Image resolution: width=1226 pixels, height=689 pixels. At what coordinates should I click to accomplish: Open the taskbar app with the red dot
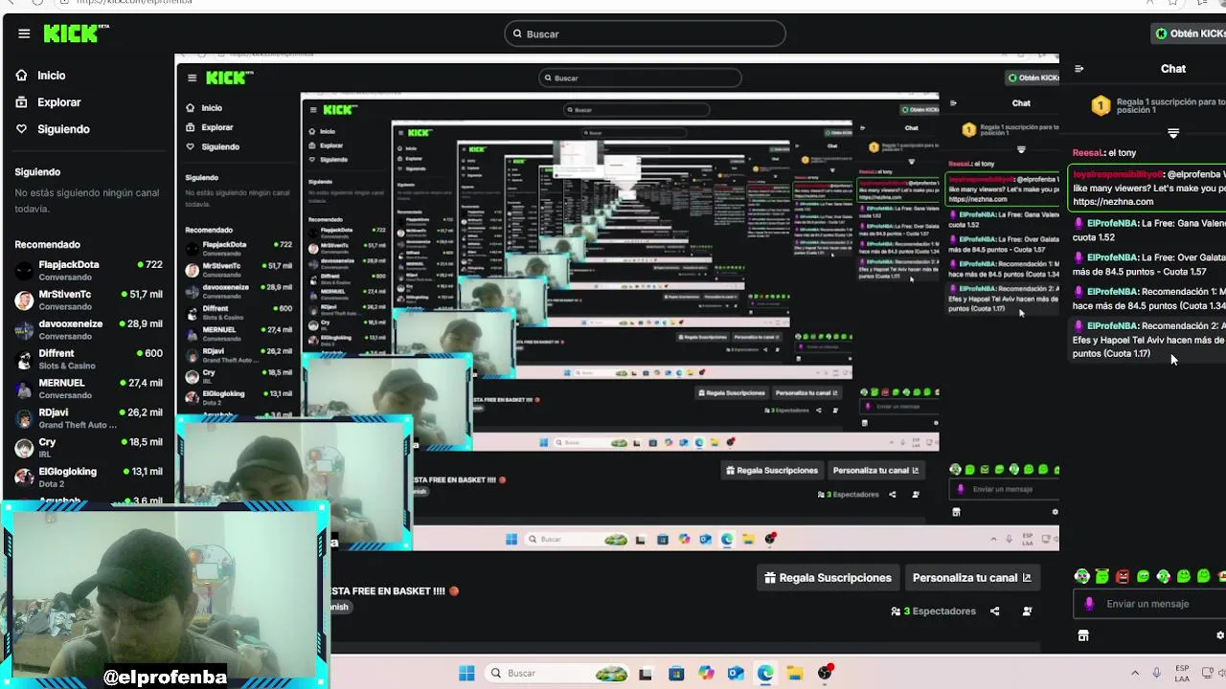point(825,673)
